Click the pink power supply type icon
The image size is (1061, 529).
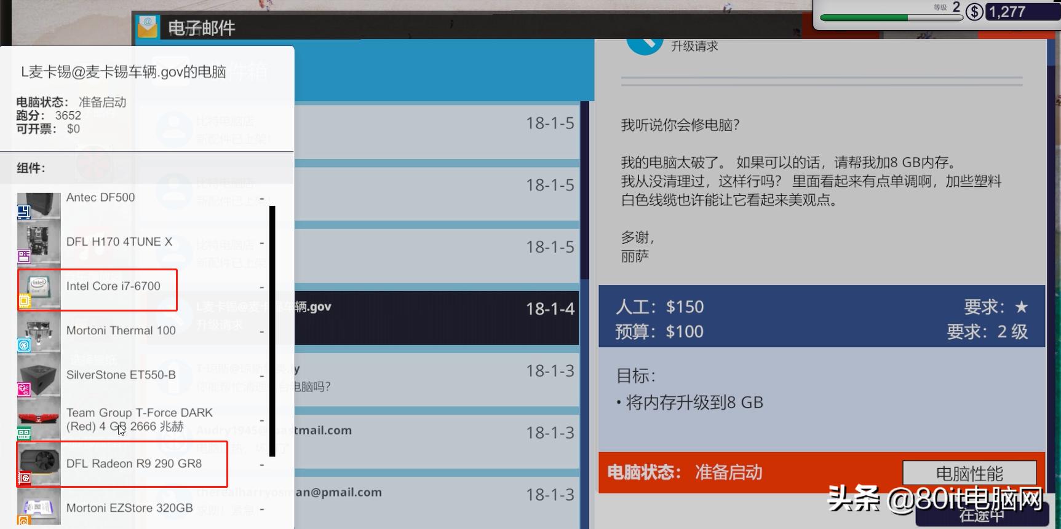(24, 389)
